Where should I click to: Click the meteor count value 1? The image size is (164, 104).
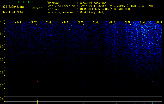click(x=37, y=12)
